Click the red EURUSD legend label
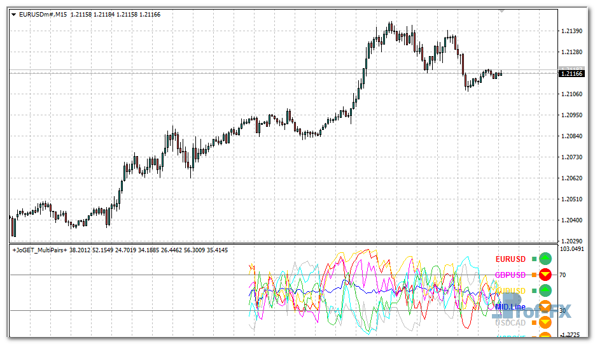Screen dimensions: 595x344 pos(510,259)
